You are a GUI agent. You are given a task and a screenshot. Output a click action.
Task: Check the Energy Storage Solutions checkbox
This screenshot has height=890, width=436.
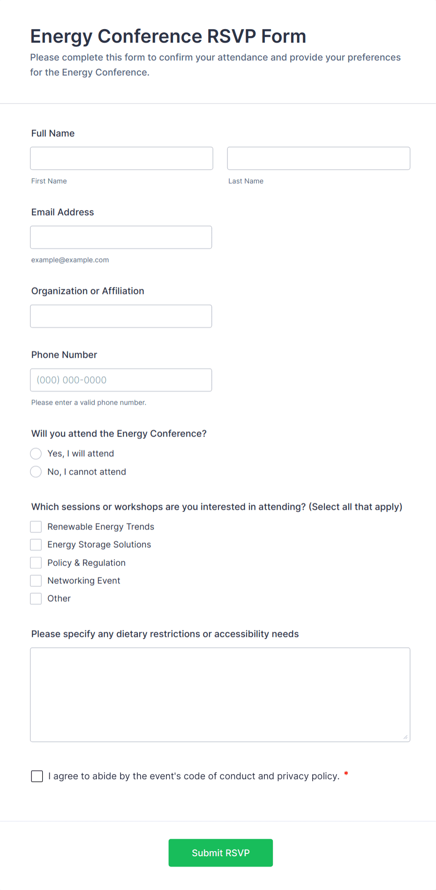click(x=36, y=545)
